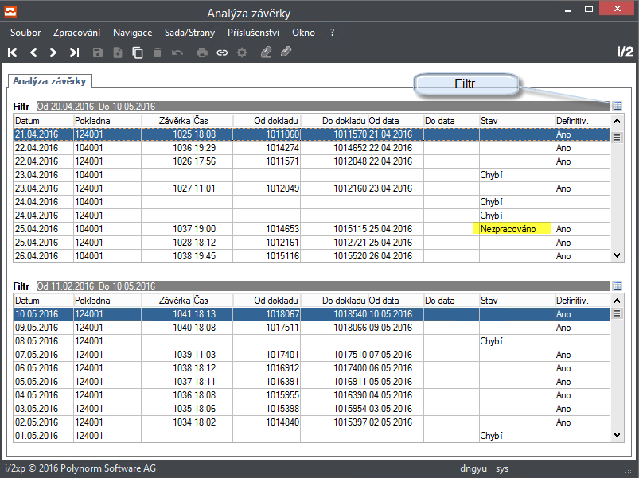Select row with Závěrka 1036 19:29
Image resolution: width=639 pixels, height=478 pixels.
(312, 148)
